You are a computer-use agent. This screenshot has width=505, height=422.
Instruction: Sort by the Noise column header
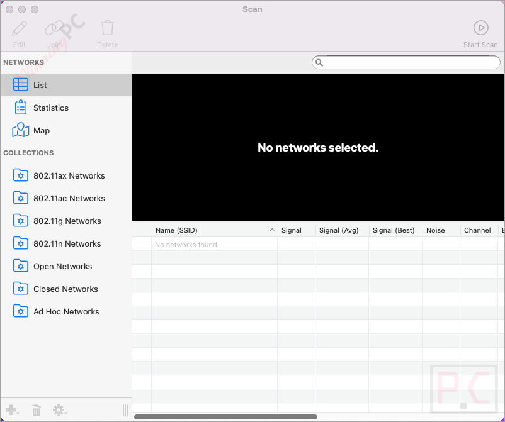(441, 230)
